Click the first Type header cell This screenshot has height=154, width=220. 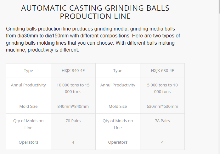pos(28,70)
